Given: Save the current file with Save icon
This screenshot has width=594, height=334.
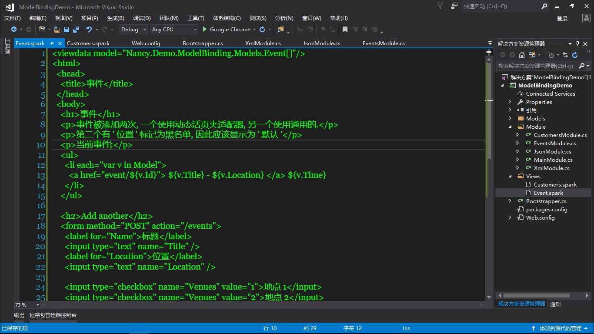Looking at the screenshot, I should (67, 30).
